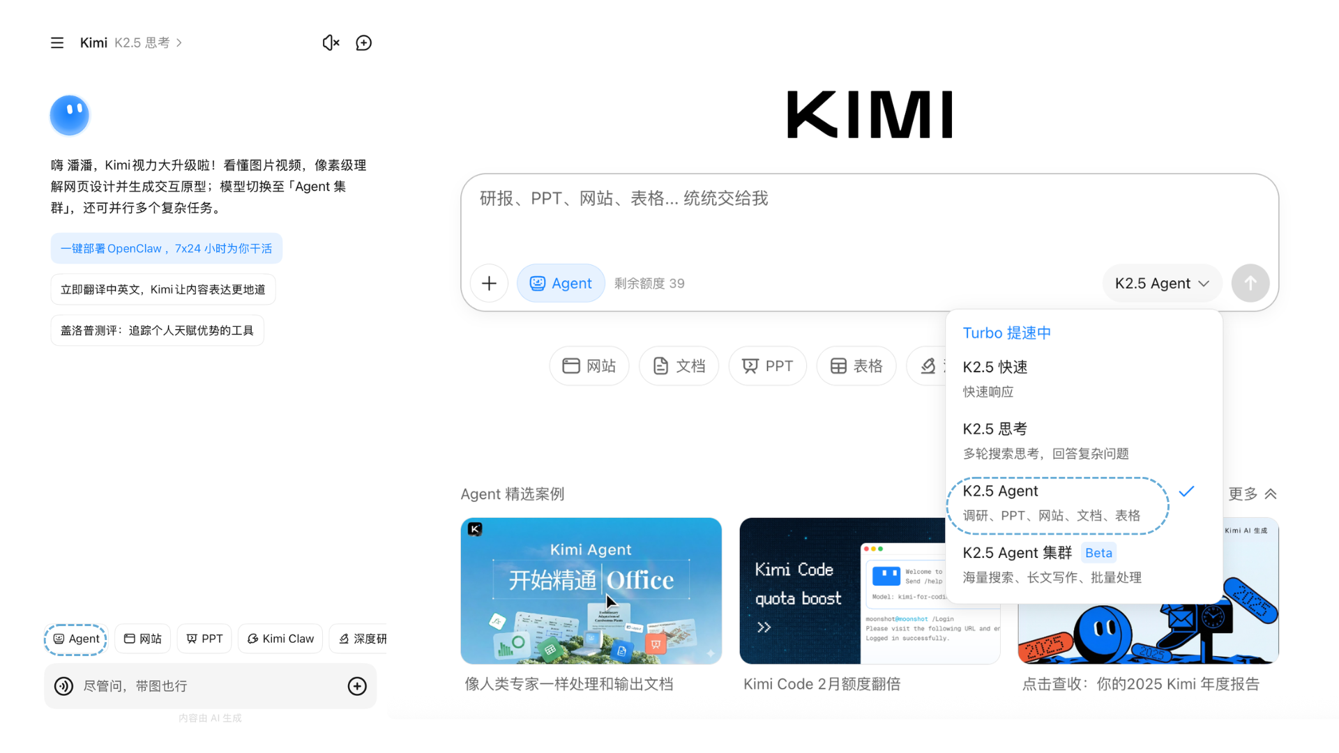Open the 一键部署 OpenClaw suggestion link
This screenshot has width=1339, height=753.
pyautogui.click(x=166, y=248)
